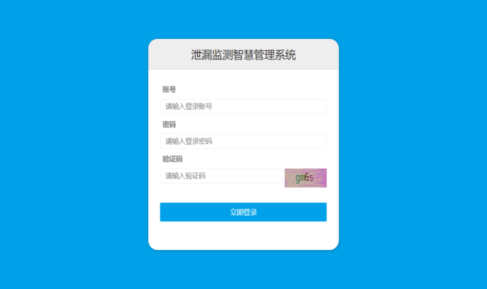This screenshot has width=487, height=289.
Task: Click the 账号 field label
Action: click(x=169, y=90)
